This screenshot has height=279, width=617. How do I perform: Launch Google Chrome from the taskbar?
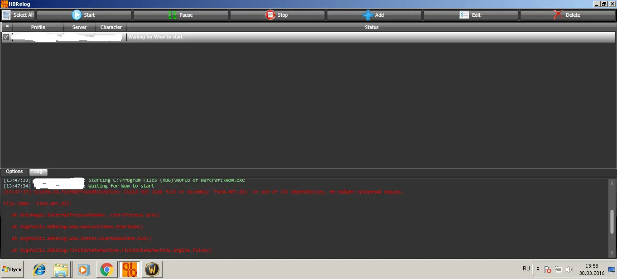[107, 270]
